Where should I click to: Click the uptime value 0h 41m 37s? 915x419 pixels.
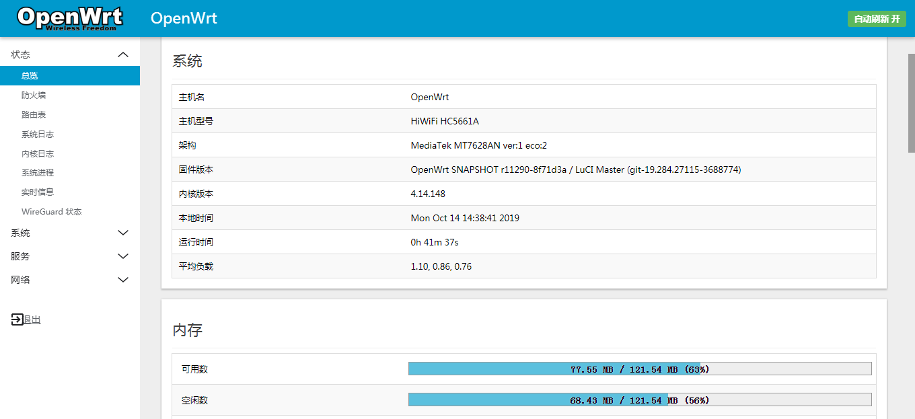coord(435,242)
